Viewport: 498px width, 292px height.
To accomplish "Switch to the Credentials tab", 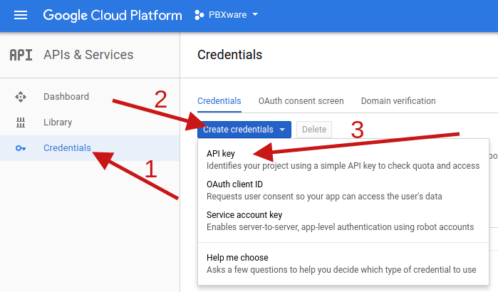I will 219,101.
